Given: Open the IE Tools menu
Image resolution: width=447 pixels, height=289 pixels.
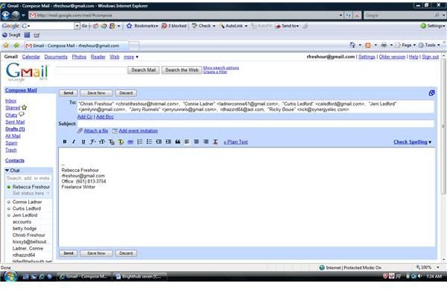Looking at the screenshot, I should [x=429, y=45].
